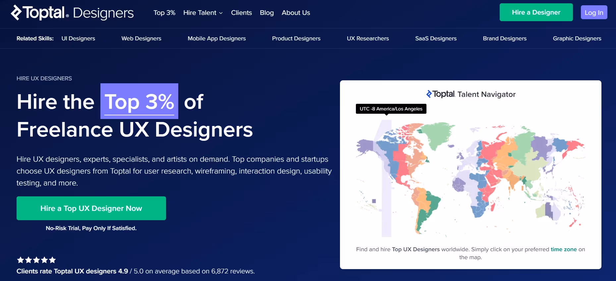
Task: Select UI Designers related skill
Action: click(78, 38)
